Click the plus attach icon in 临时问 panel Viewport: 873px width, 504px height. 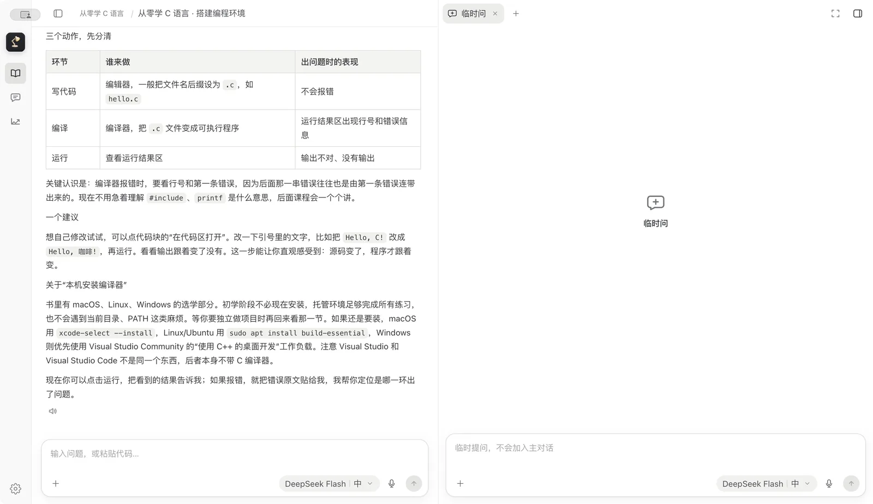coord(460,483)
